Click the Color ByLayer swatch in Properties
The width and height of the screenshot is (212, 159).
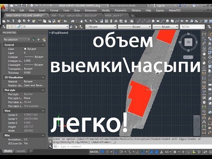pyautogui.click(x=25, y=49)
